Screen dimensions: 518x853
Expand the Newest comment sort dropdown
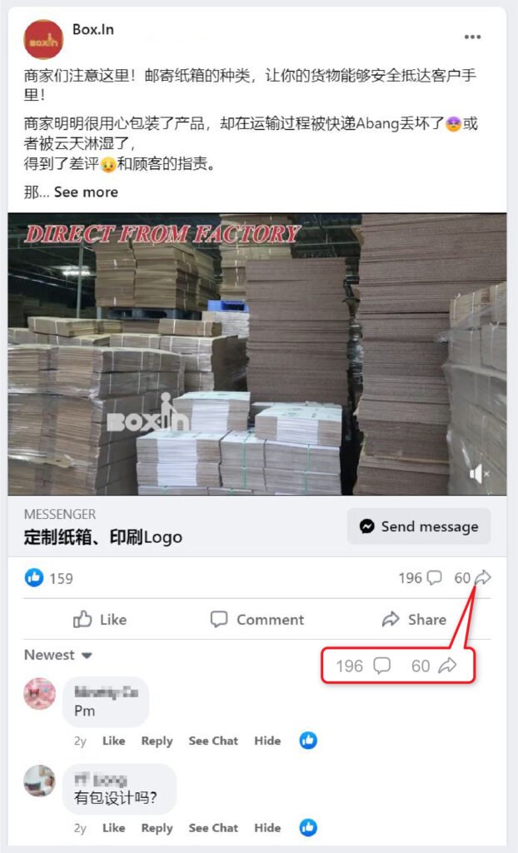click(57, 655)
